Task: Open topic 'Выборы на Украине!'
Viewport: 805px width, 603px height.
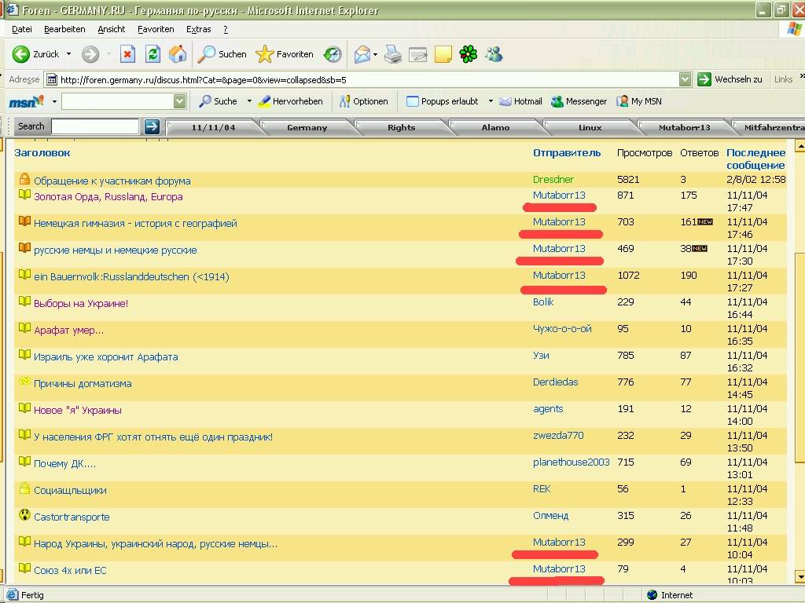Action: 80,304
